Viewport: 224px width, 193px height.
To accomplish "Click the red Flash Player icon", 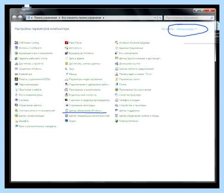I will pyautogui.click(x=66, y=43).
